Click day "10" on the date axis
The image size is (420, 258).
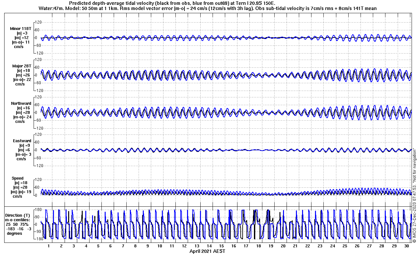coord(160,246)
